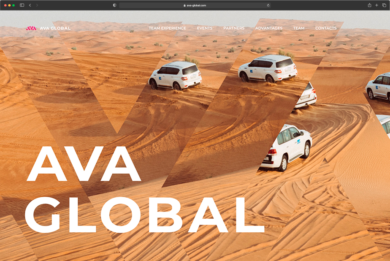Click the large GLOBAL hero heading

144,215
